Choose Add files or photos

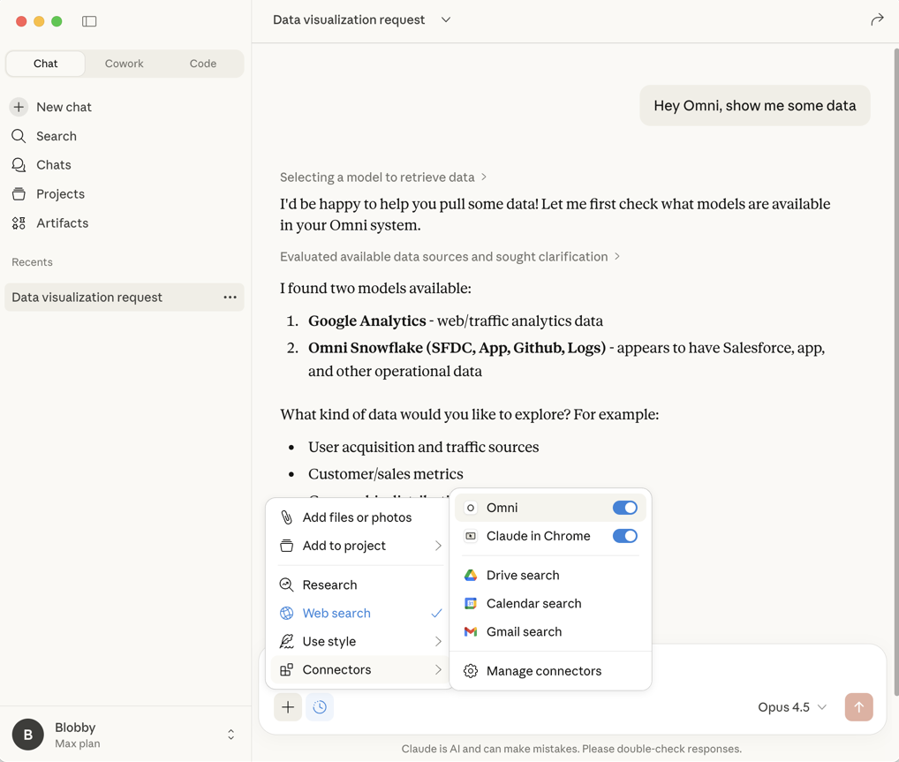(x=359, y=517)
